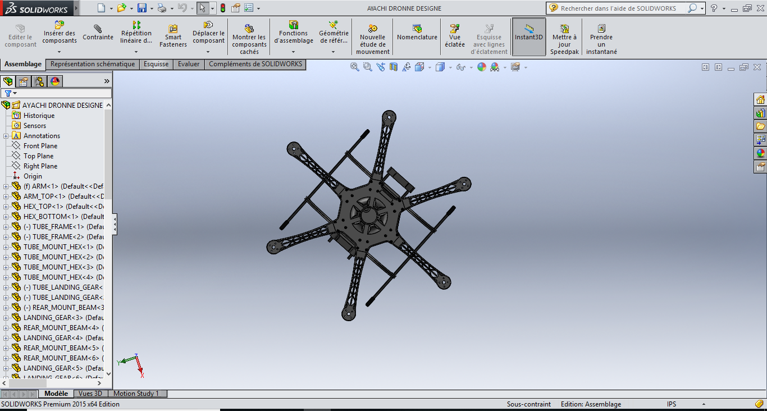Viewport: 767px width, 411px height.
Task: Open the Design Library task pane tab
Action: 760,113
